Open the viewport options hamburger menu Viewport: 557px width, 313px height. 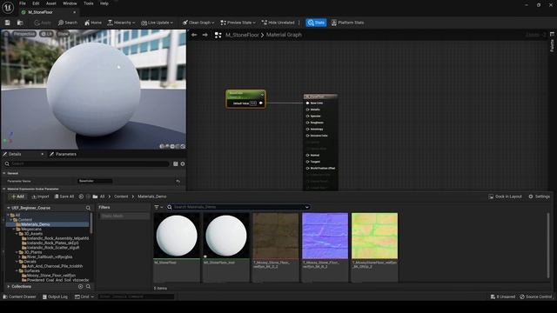pyautogui.click(x=6, y=34)
